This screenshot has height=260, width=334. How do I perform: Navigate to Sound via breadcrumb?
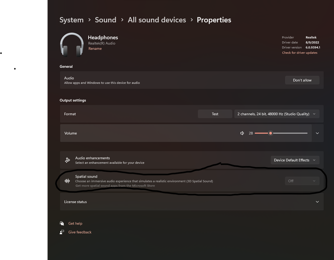(105, 20)
